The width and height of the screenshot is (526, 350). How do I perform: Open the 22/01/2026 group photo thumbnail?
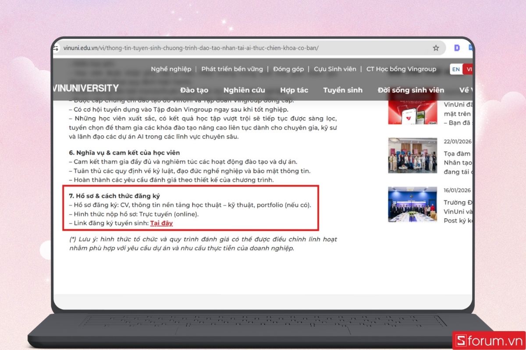point(412,155)
